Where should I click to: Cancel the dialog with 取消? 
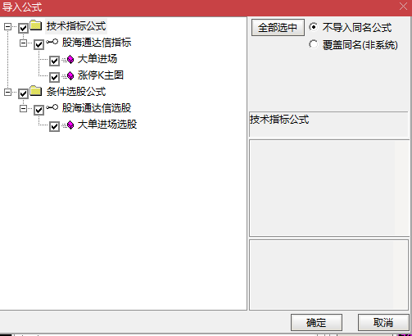click(x=383, y=322)
